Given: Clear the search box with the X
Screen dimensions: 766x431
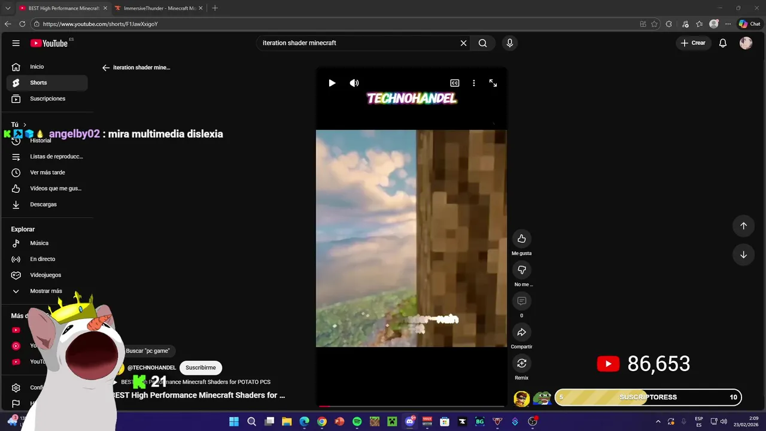Looking at the screenshot, I should (x=463, y=43).
